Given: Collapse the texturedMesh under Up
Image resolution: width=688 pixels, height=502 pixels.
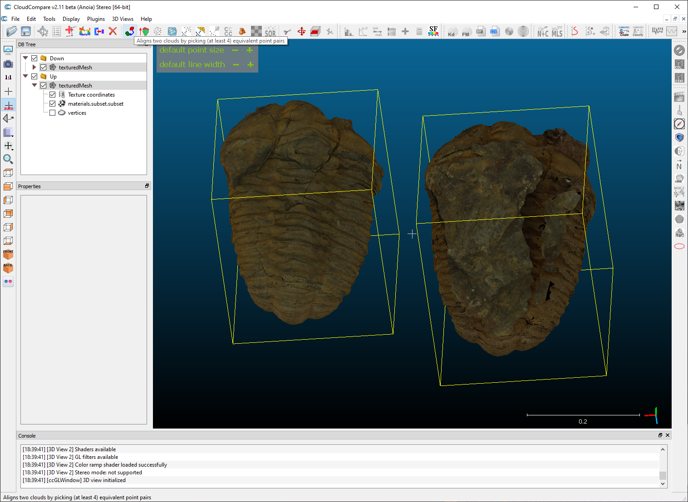Looking at the screenshot, I should click(34, 85).
